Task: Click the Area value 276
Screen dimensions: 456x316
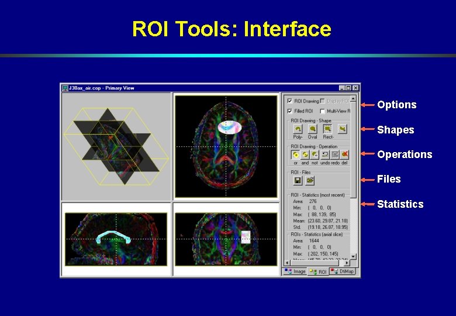Action: (x=313, y=201)
